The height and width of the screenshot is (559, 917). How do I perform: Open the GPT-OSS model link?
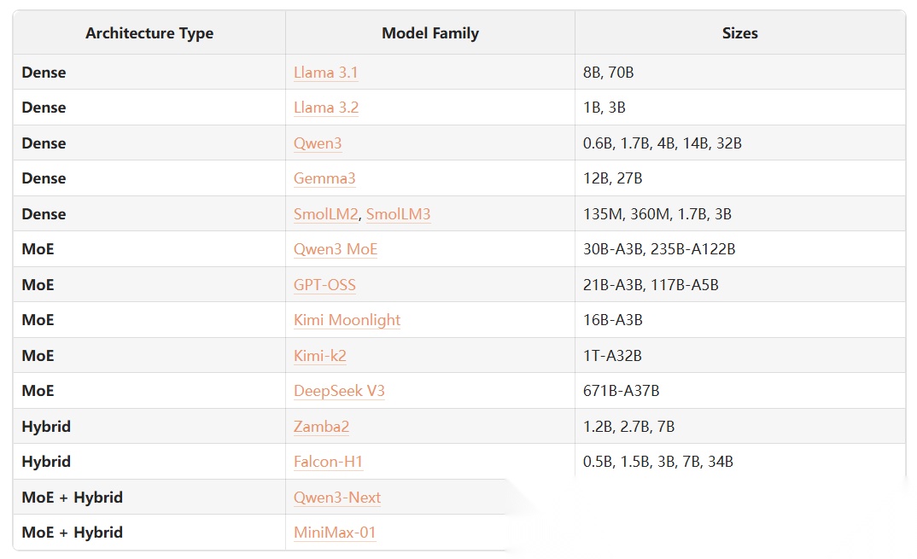pos(324,285)
